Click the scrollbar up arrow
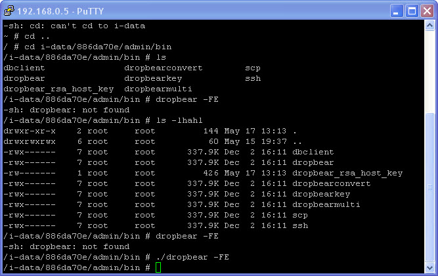The height and width of the screenshot is (276, 438). click(x=429, y=26)
